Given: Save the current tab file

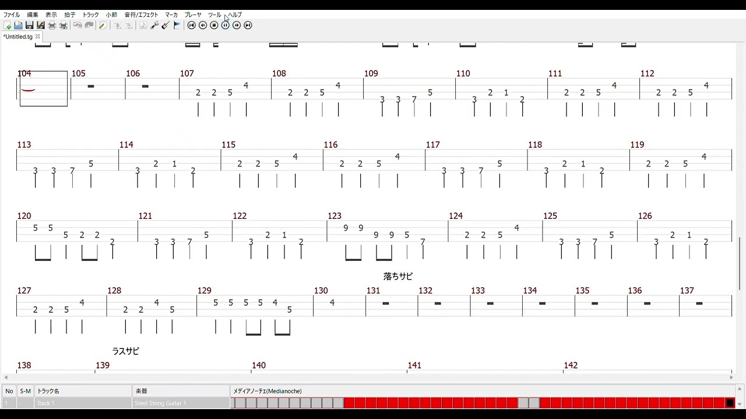Looking at the screenshot, I should (x=29, y=25).
